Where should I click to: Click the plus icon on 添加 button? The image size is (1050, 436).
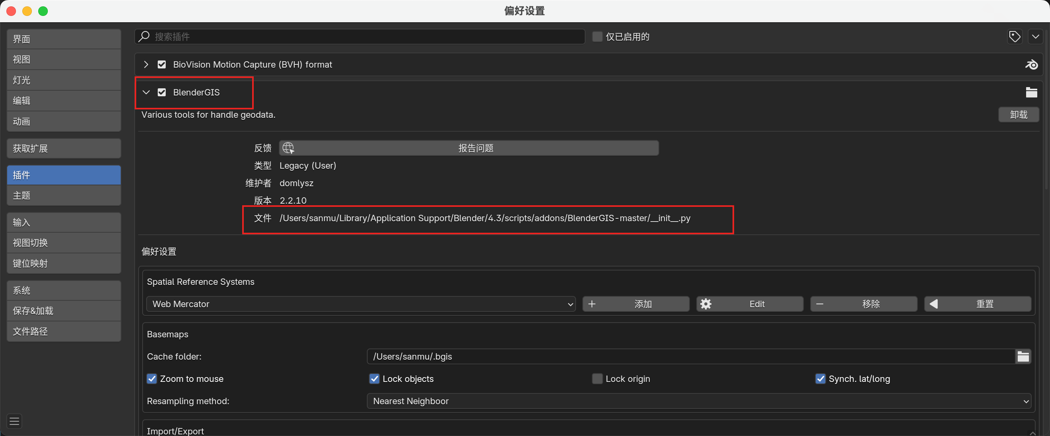592,304
